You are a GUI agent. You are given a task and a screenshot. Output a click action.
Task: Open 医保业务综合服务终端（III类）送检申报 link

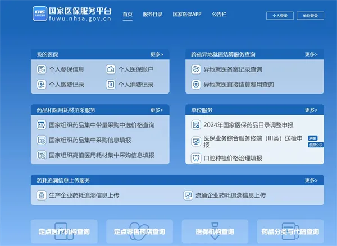(x=253, y=142)
